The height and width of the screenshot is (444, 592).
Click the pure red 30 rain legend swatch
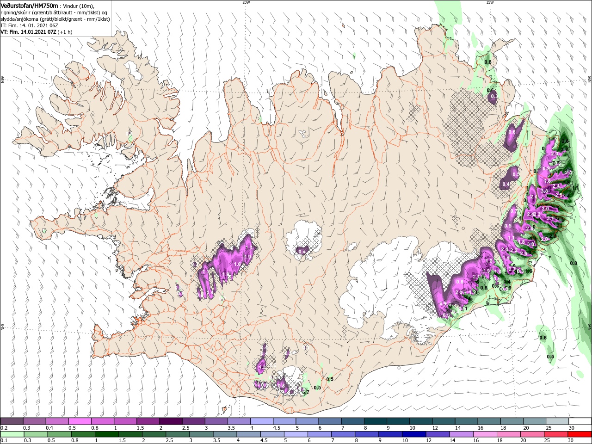click(x=580, y=434)
